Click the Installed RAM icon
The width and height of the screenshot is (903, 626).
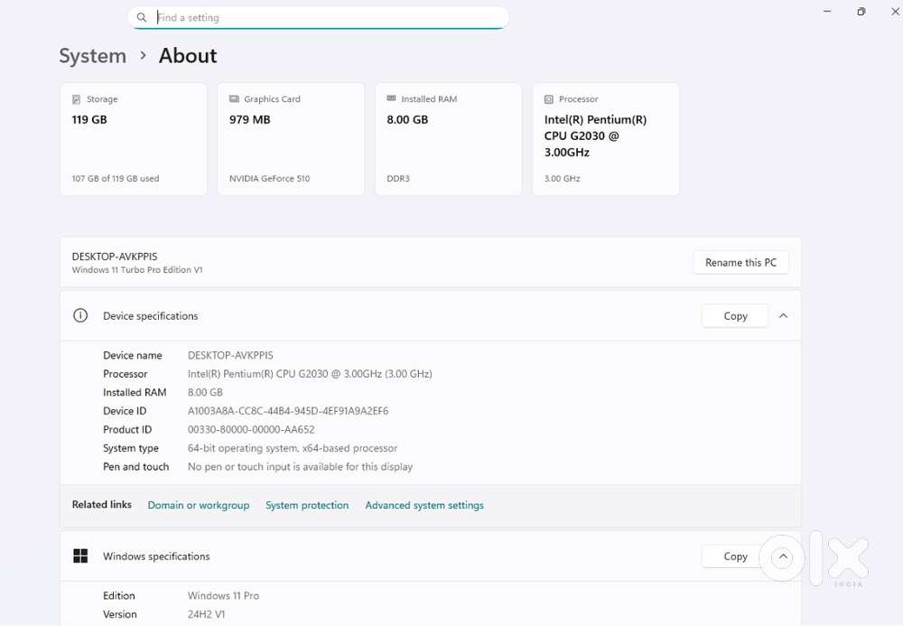[391, 99]
